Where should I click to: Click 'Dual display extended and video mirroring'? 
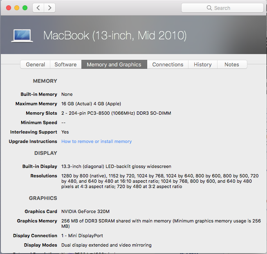106,245
